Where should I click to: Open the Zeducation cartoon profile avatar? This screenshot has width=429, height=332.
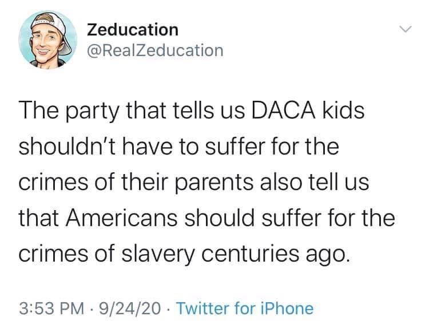pos(47,39)
